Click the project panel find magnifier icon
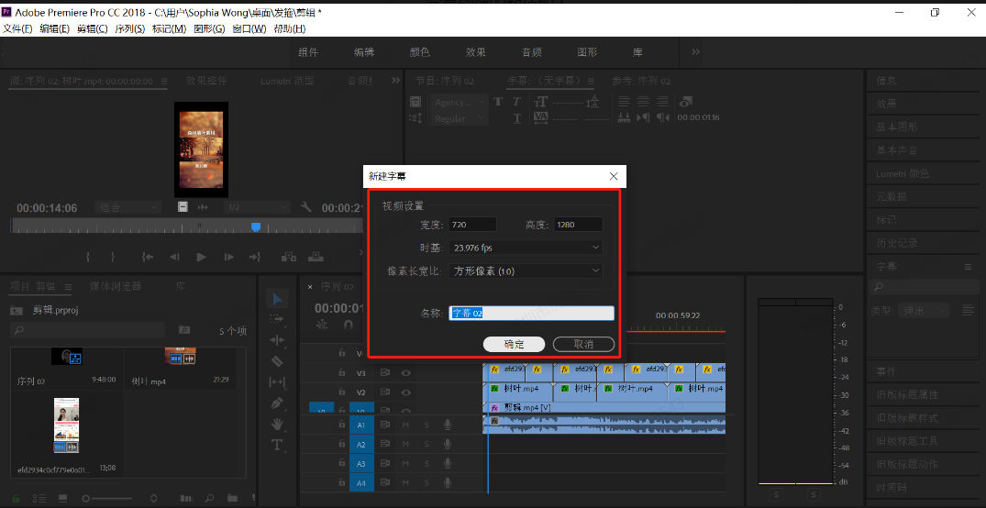Viewport: 986px width, 508px height. pyautogui.click(x=209, y=499)
